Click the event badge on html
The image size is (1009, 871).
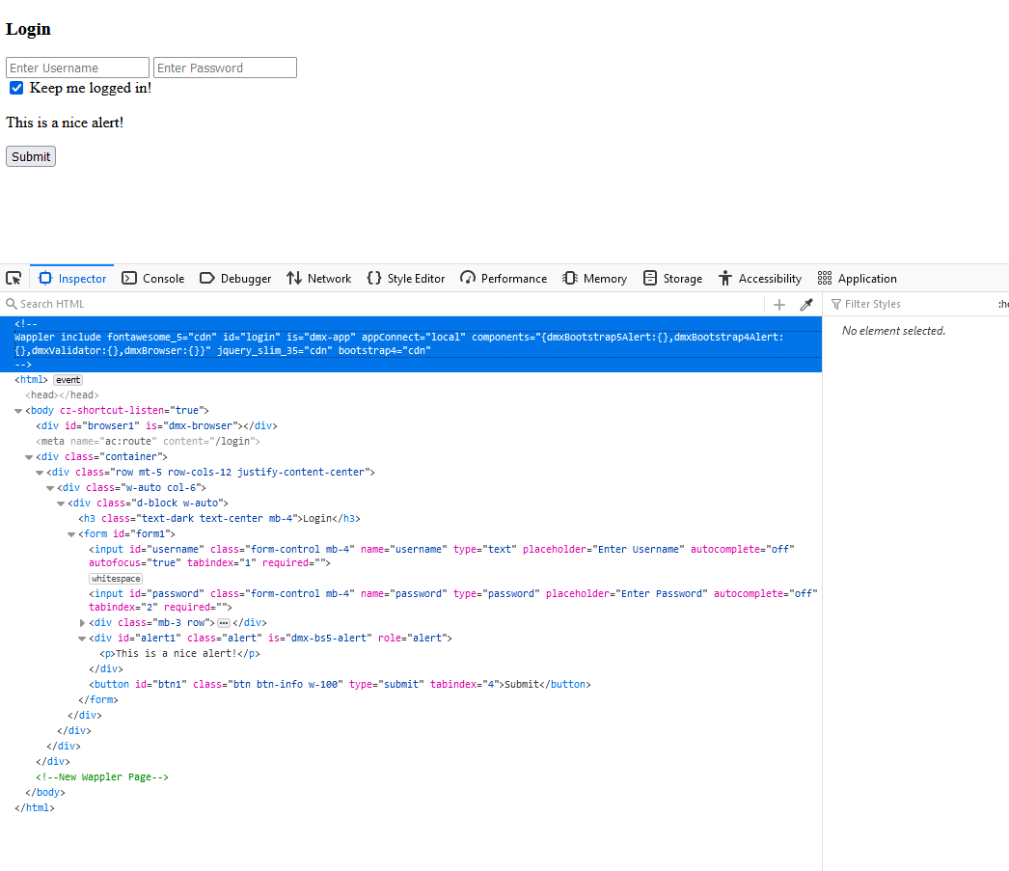click(x=68, y=380)
